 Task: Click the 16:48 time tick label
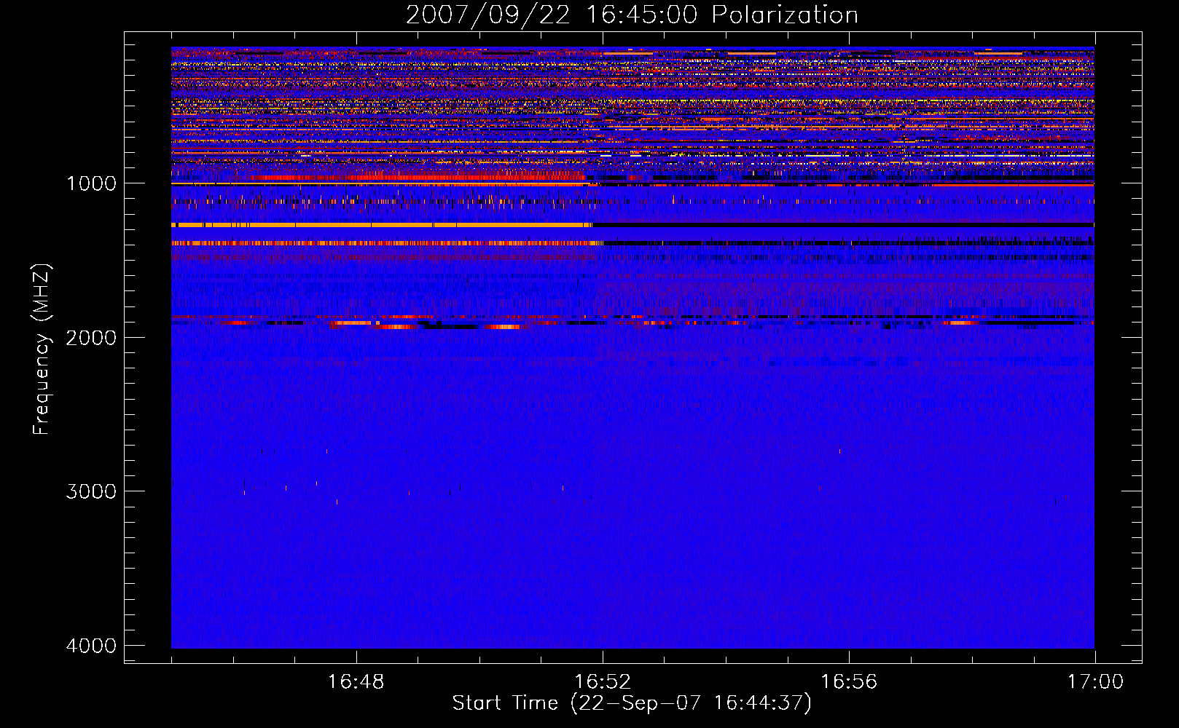(x=356, y=682)
